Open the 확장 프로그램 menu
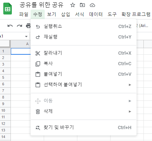 point(136,14)
